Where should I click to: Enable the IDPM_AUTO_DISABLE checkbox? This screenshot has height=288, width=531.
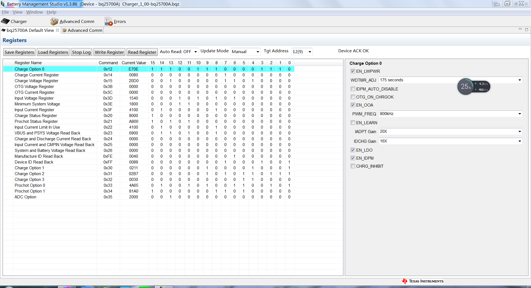pos(353,89)
